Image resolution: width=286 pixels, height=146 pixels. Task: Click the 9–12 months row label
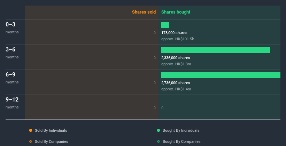(x=12, y=103)
